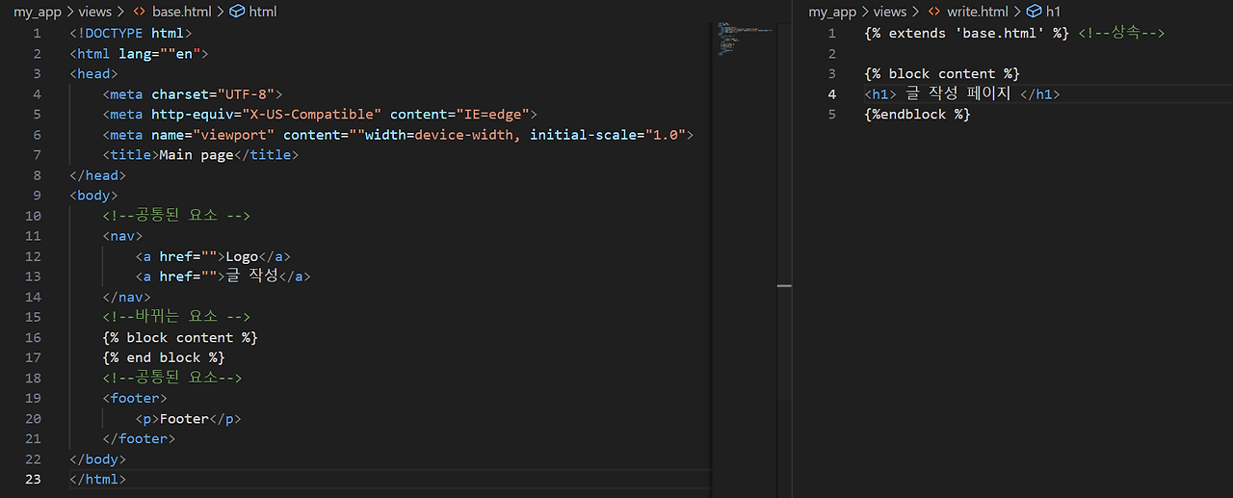Click the closing </nav> tag
Screen dimensions: 1233x498
(126, 297)
